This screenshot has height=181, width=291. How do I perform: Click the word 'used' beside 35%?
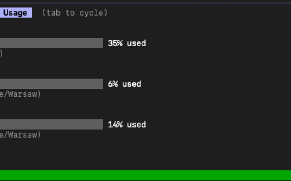coord(136,43)
